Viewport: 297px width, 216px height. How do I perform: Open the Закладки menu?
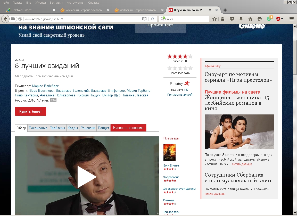56,3
